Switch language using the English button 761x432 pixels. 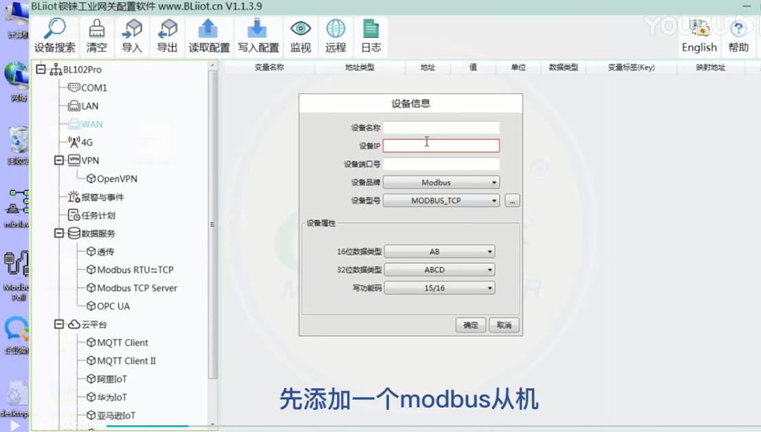pyautogui.click(x=699, y=37)
